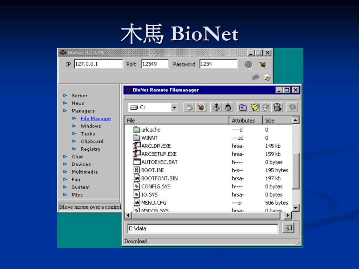Click the gray chip icon in main window

256,77
